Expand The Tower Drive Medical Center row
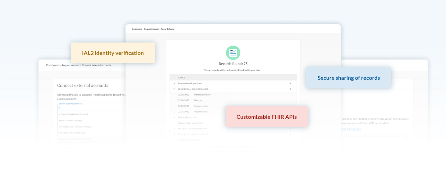This screenshot has width=446, height=172. pyautogui.click(x=174, y=128)
